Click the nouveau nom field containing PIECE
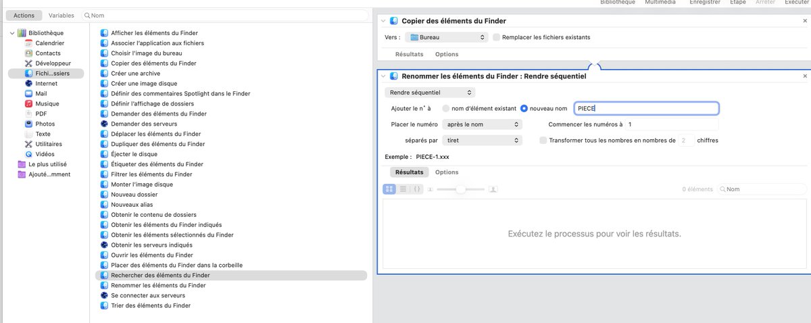Screen dimensions: 811x323 tap(646, 108)
